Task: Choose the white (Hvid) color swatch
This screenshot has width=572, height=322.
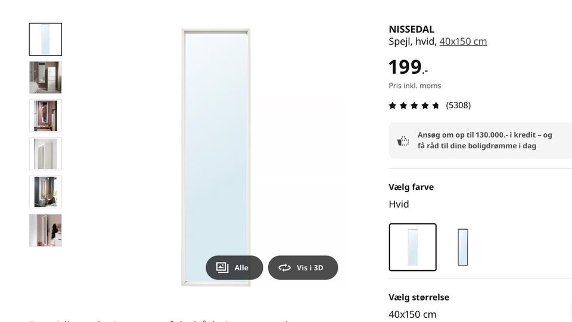Action: (412, 247)
